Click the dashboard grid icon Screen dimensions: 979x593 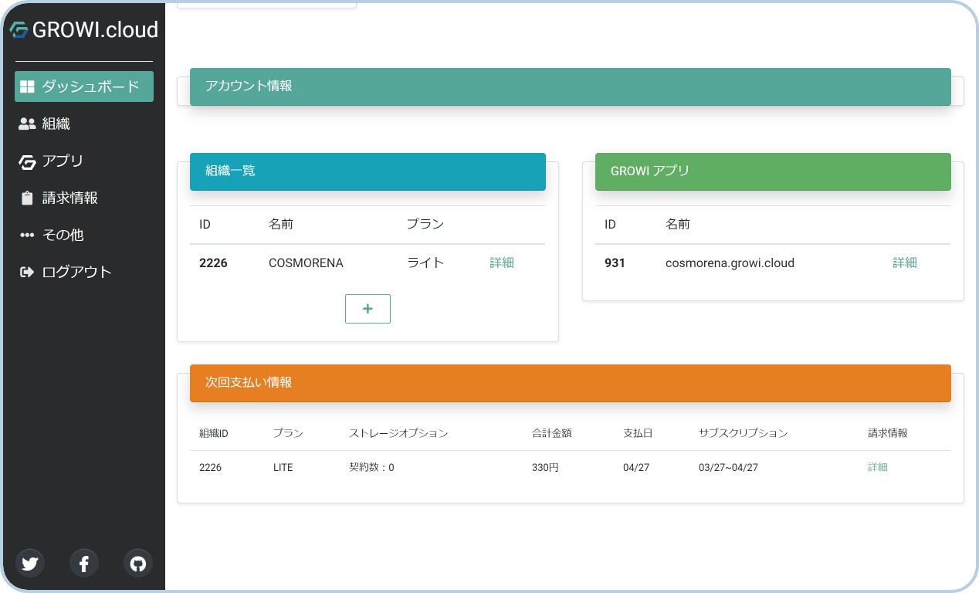click(x=28, y=86)
